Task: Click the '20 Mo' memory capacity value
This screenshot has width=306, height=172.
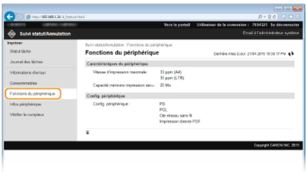Action: pos(165,85)
